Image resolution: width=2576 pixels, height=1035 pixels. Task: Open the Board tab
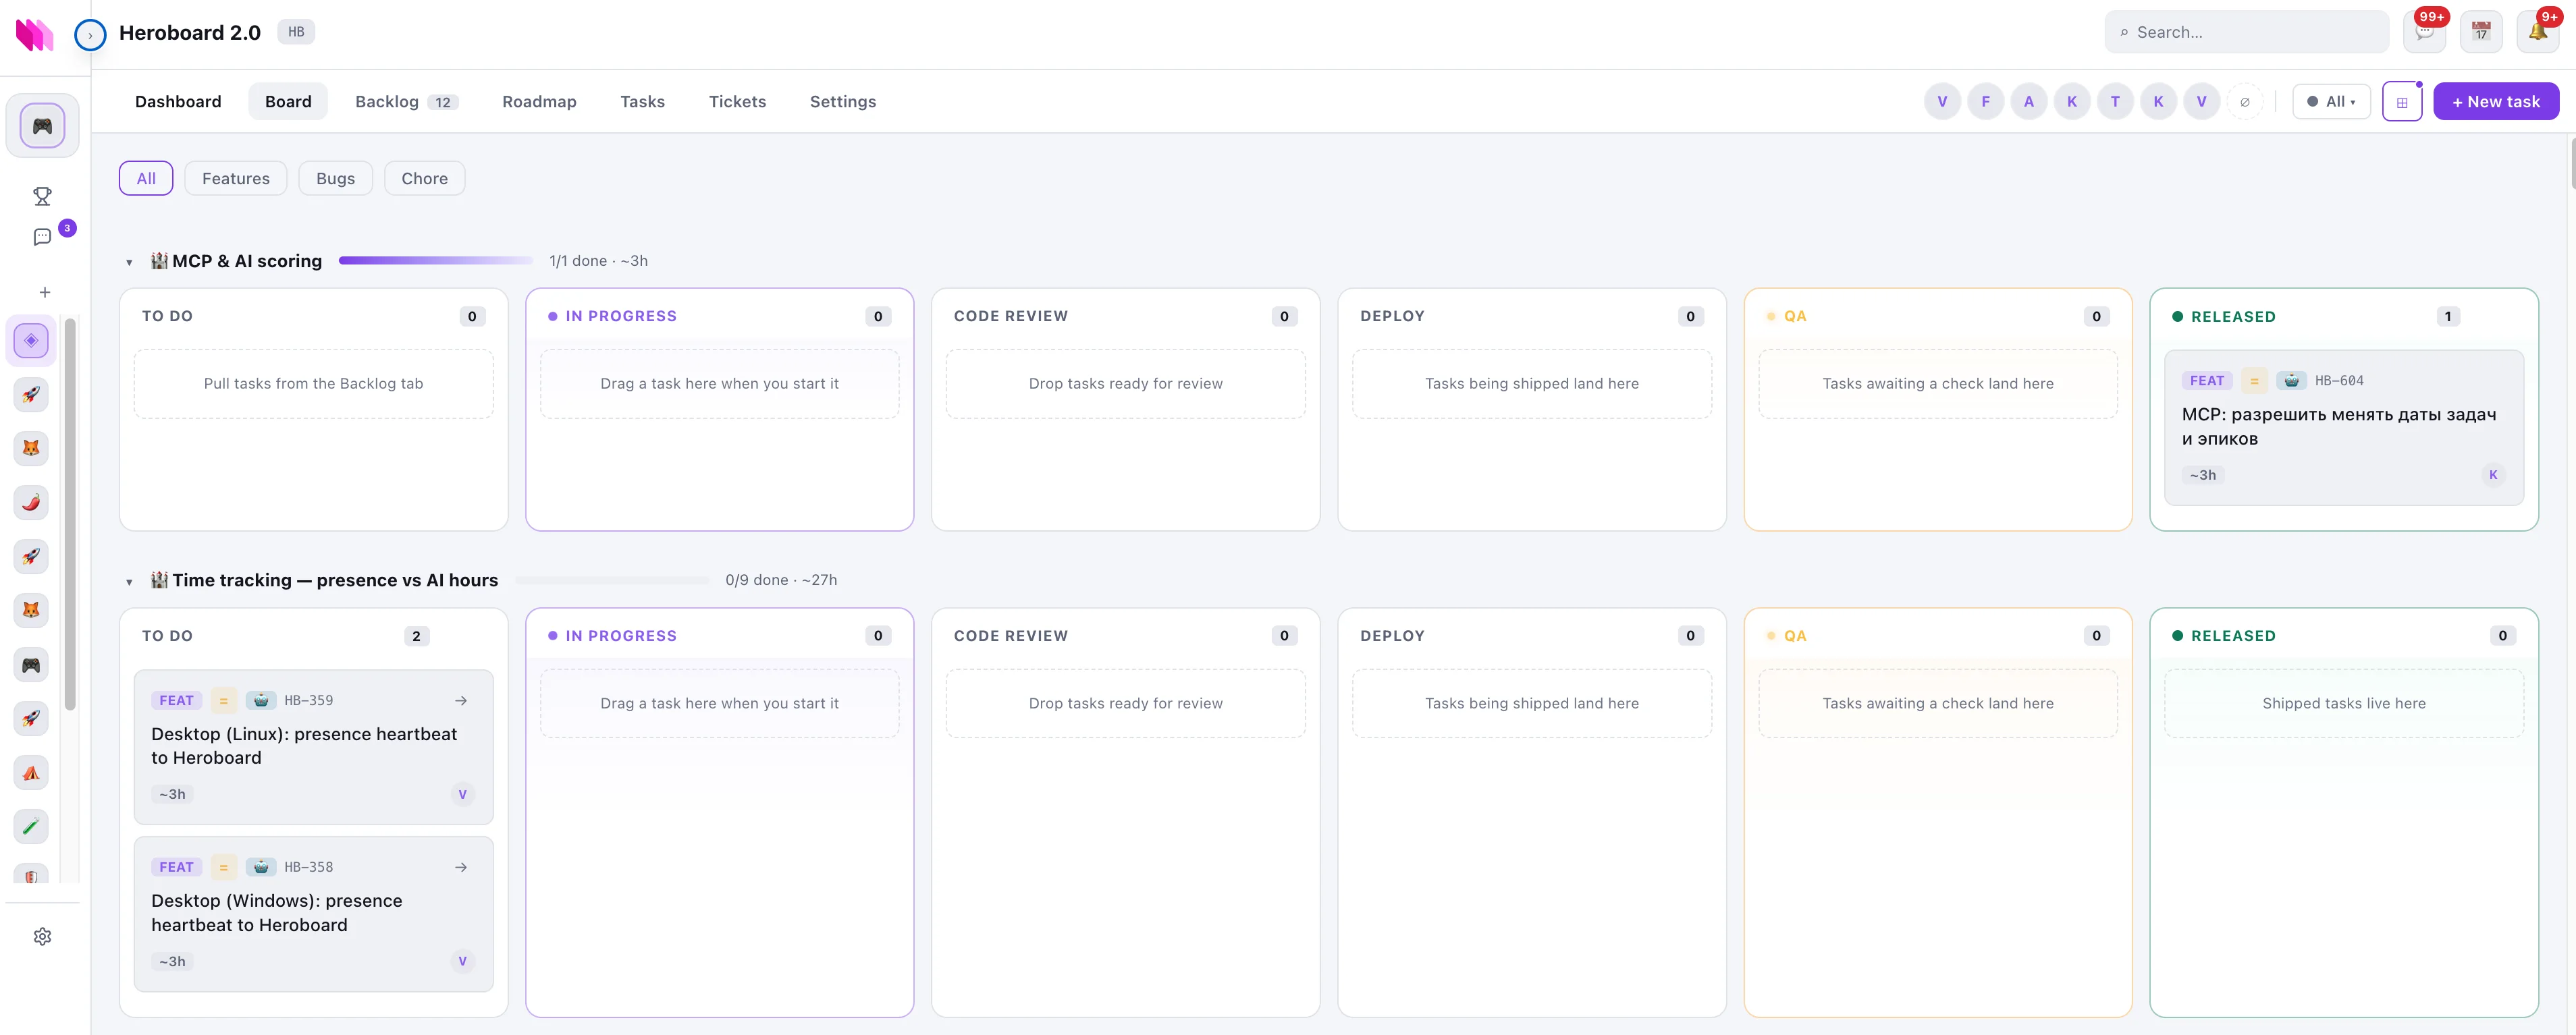288,101
